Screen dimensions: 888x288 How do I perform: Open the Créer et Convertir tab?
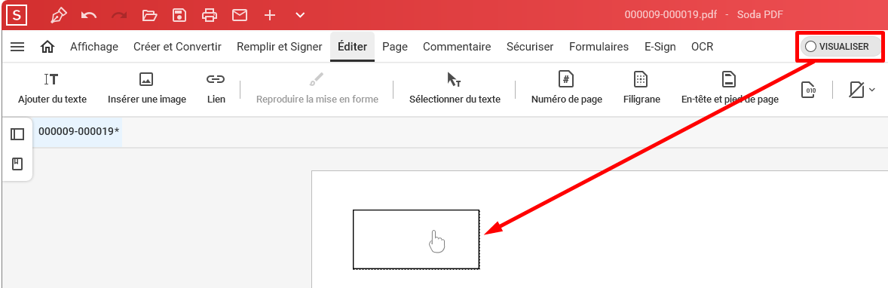click(177, 47)
